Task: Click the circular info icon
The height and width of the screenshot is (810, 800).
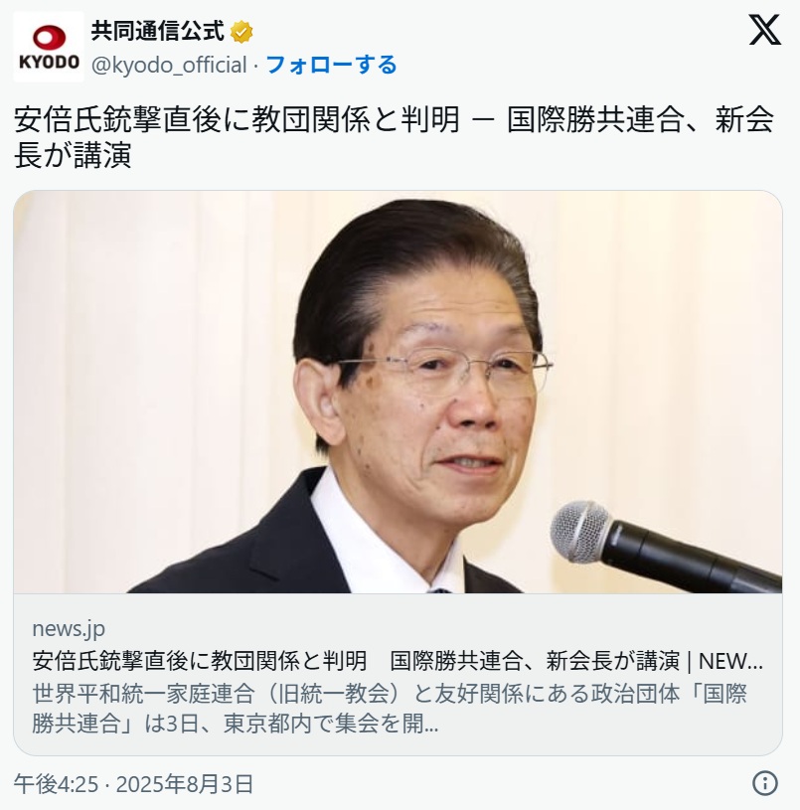Action: [765, 782]
